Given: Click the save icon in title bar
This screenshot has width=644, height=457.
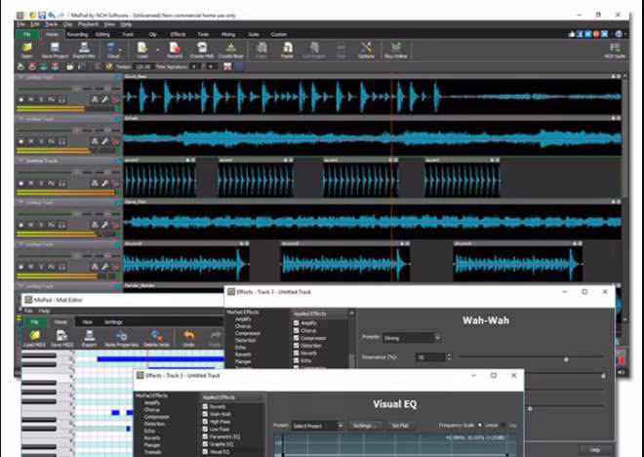Looking at the screenshot, I should point(42,16).
